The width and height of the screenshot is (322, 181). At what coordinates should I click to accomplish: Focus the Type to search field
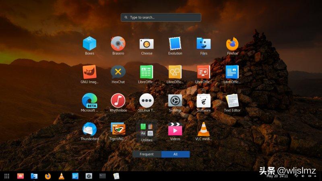click(x=161, y=17)
